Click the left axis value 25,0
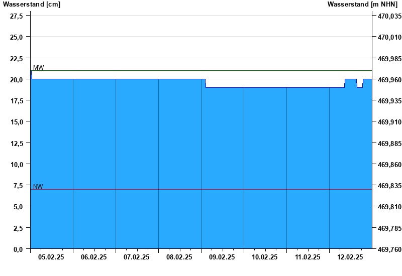The width and height of the screenshot is (402, 276). 17,37
